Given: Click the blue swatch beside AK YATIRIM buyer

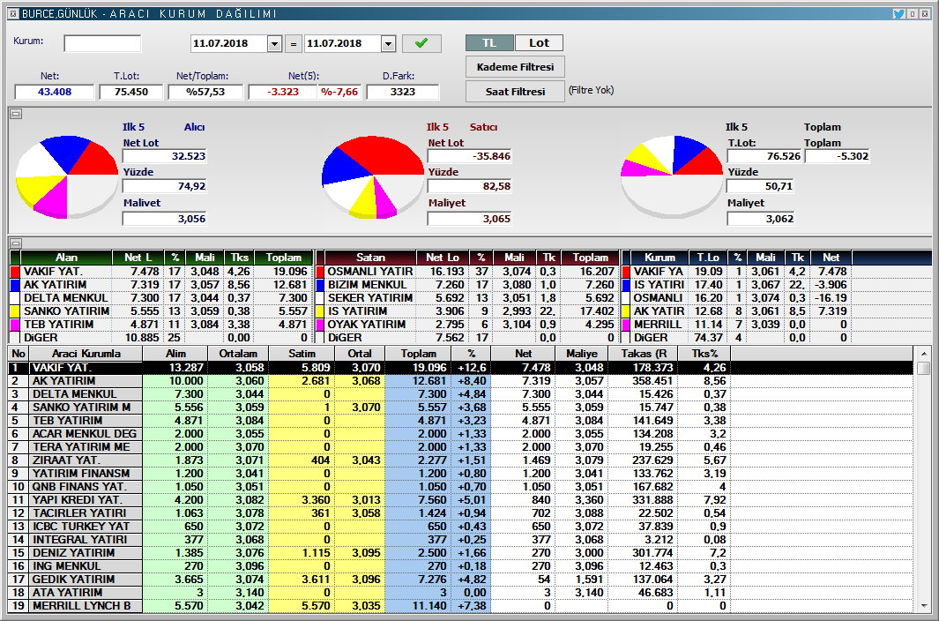Looking at the screenshot, I should pyautogui.click(x=16, y=285).
